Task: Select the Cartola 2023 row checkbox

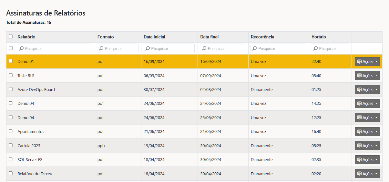Action: click(x=11, y=145)
